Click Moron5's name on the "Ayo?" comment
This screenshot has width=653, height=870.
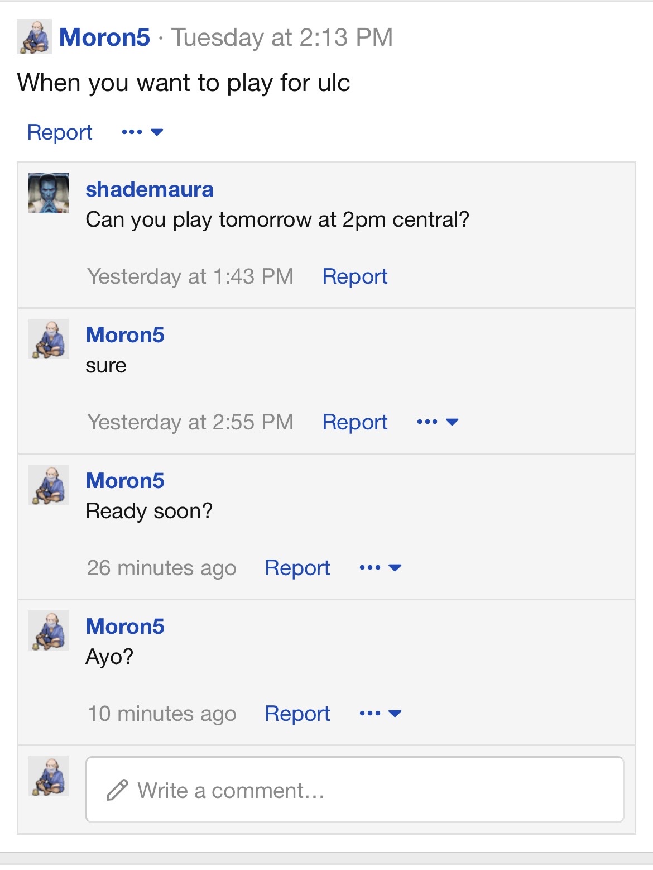click(125, 627)
